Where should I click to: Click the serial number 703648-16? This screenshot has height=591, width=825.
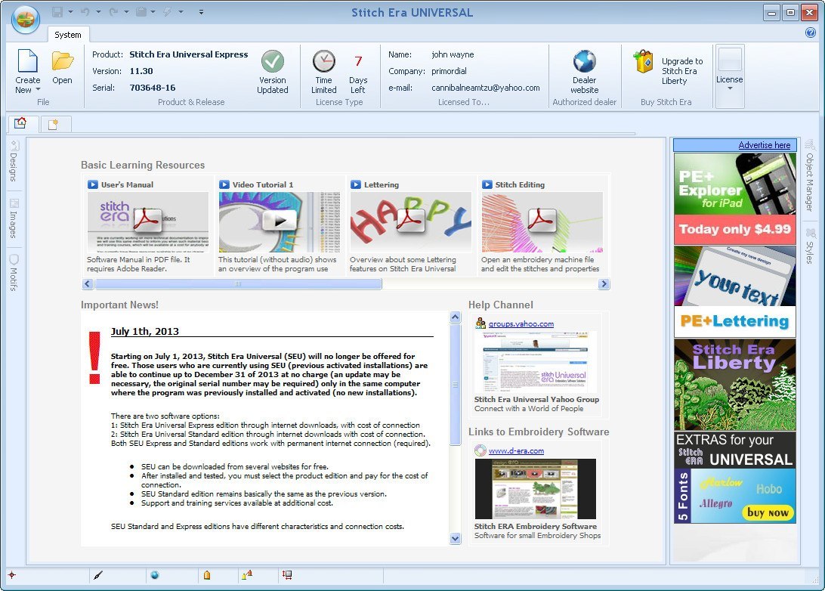pyautogui.click(x=153, y=88)
